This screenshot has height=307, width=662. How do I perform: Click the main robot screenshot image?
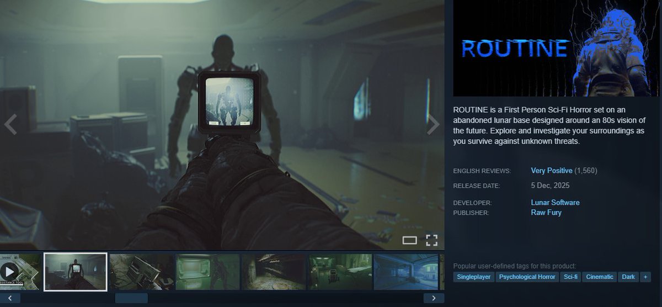click(x=222, y=125)
